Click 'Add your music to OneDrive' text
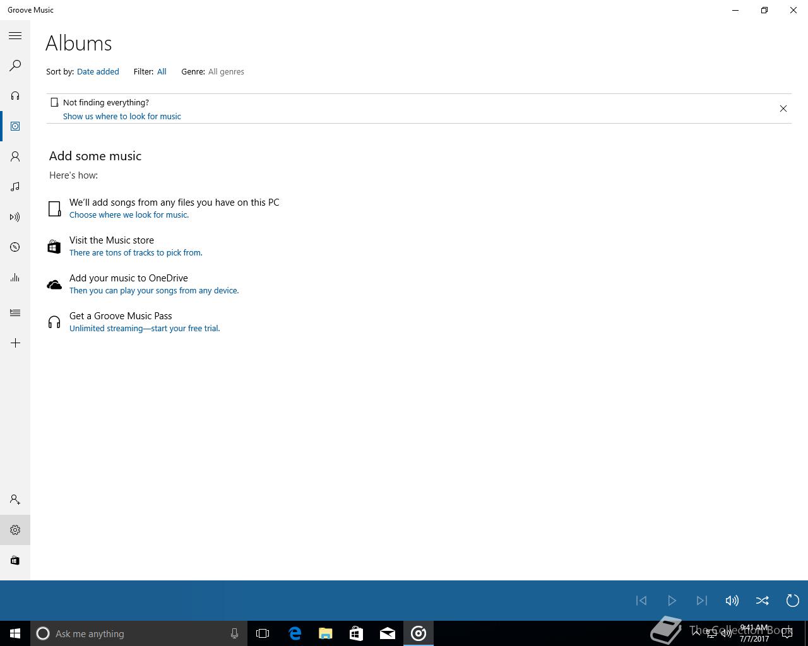Viewport: 808px width, 646px height. click(129, 278)
